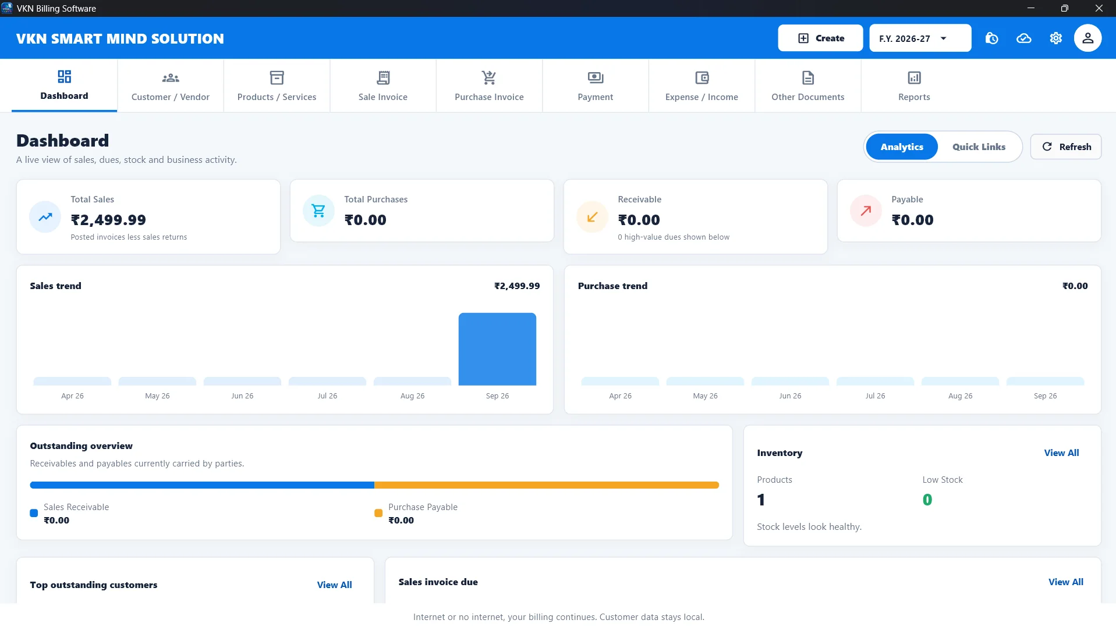Click the cloud sync icon
Viewport: 1116px width, 627px height.
tap(1024, 38)
